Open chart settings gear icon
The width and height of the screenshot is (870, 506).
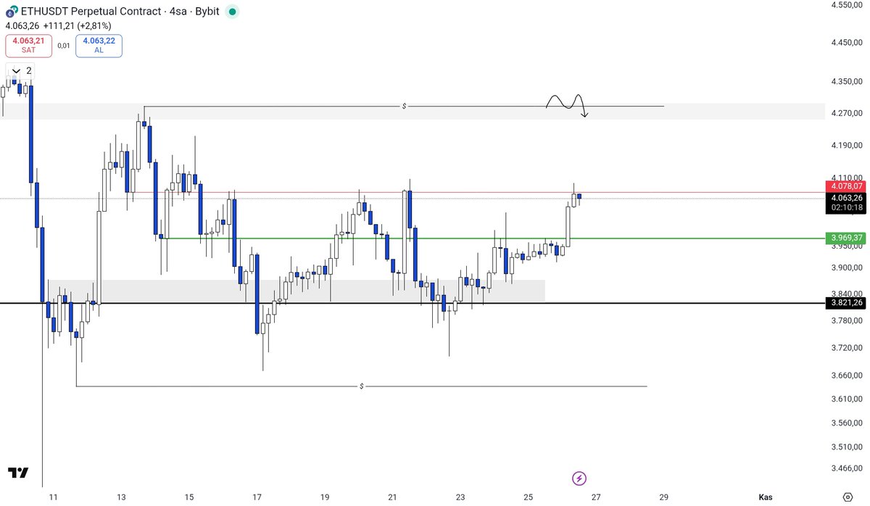[x=848, y=497]
